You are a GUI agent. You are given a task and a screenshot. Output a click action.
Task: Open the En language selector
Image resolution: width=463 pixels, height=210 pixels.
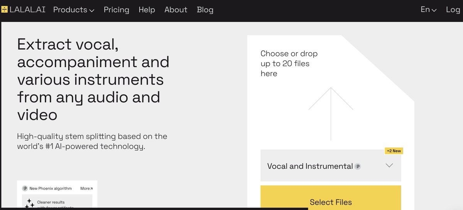coord(428,10)
